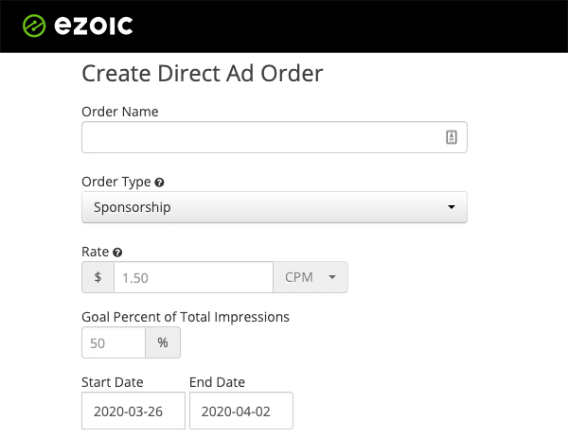
Task: Click the Goal Percent of Total Impressions label
Action: (186, 317)
